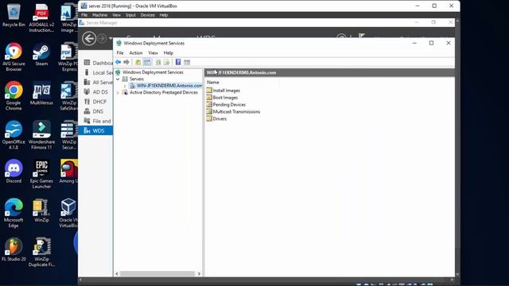Screen dimensions: 509x286
Task: Open Wondershare Filmora 11 desktop icon
Action: 41,135
